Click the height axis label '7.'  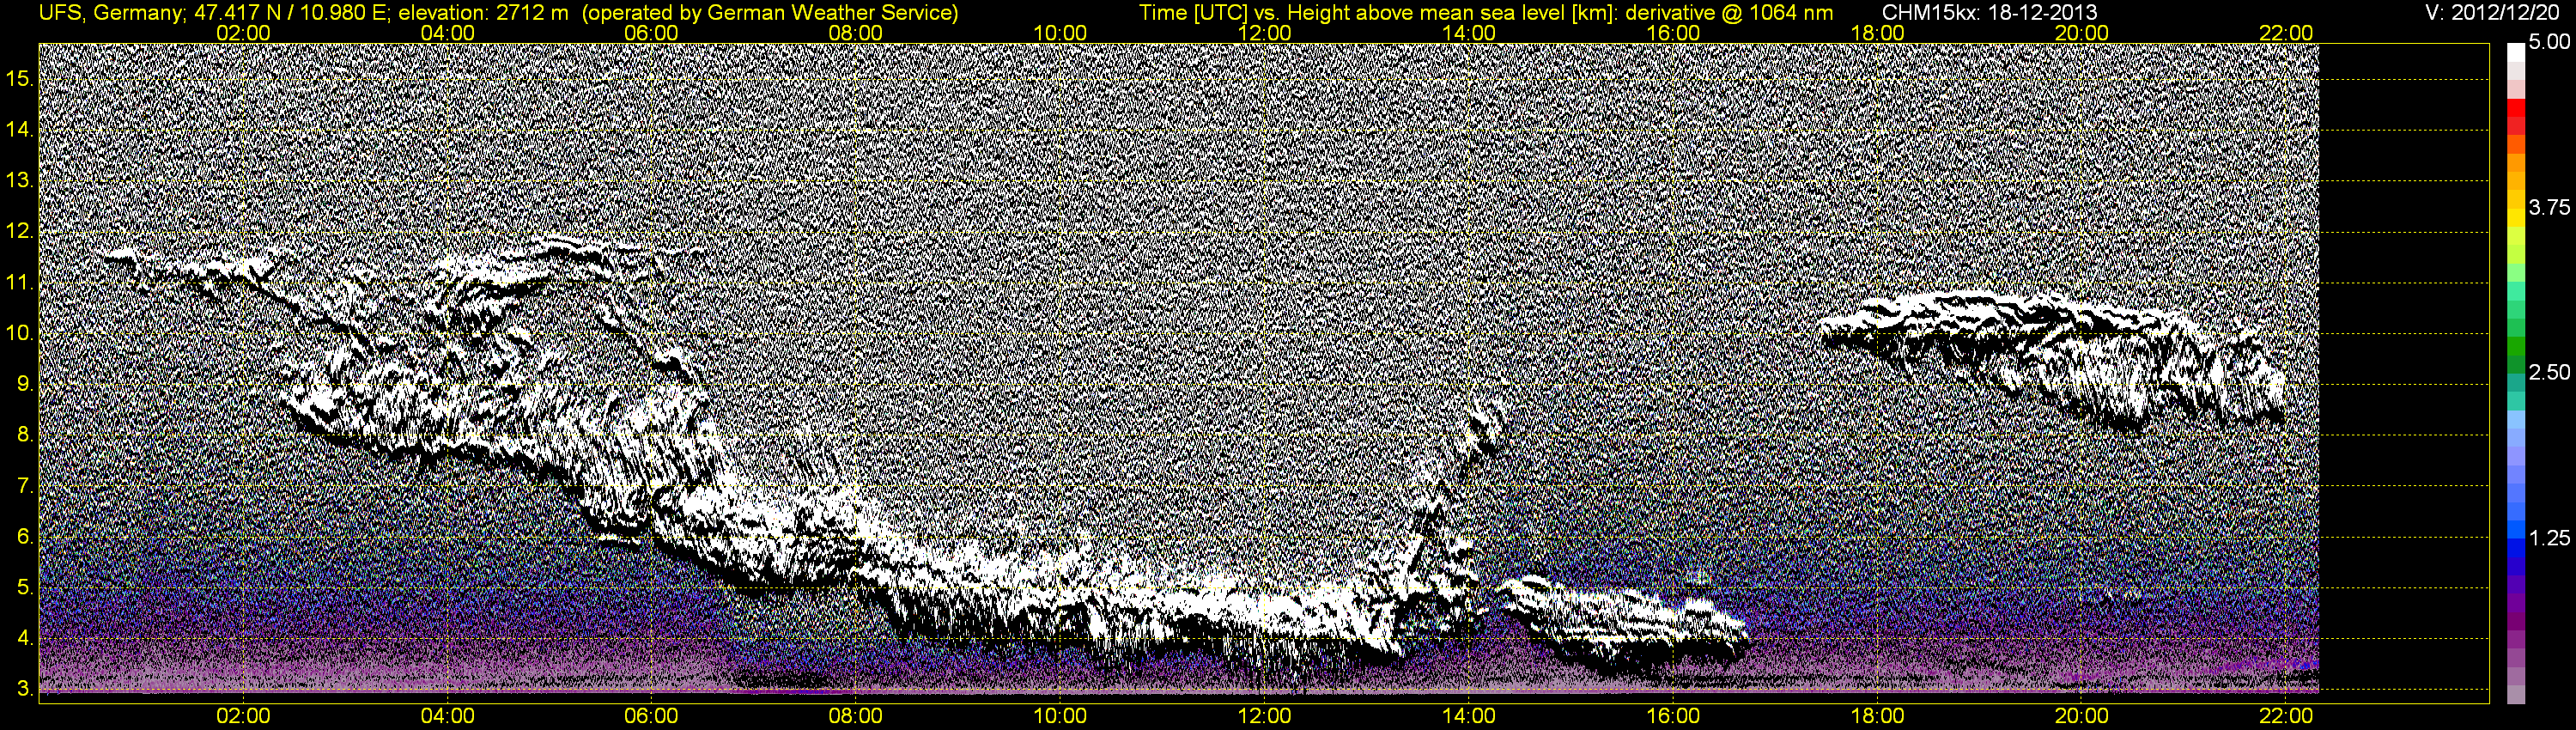click(25, 487)
